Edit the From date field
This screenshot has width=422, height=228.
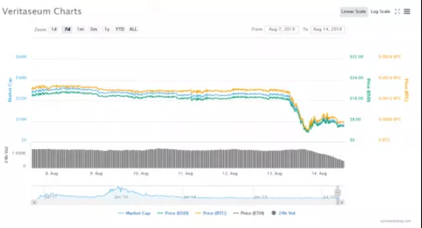coord(282,29)
